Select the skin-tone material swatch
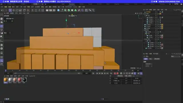183x103 pixels. (x=15, y=80)
